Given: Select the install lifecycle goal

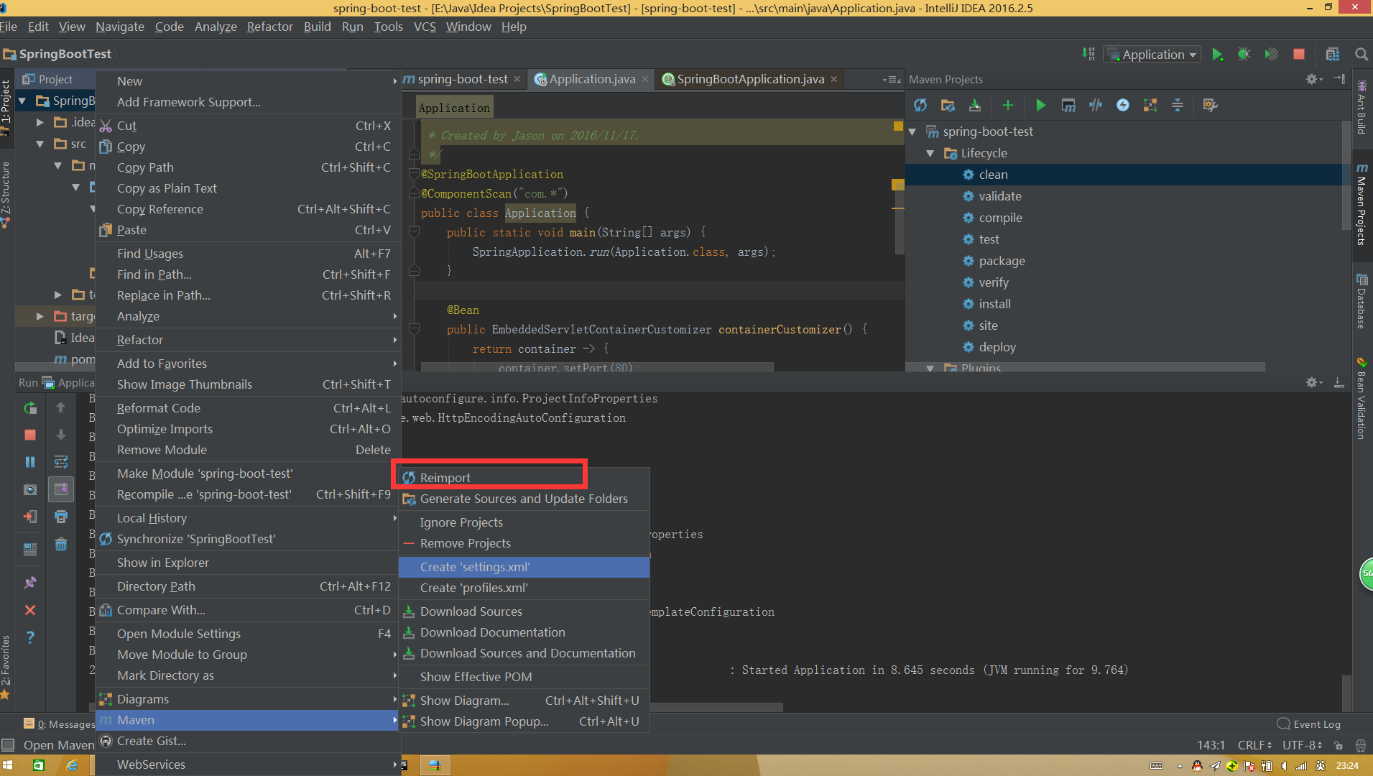Looking at the screenshot, I should point(994,304).
